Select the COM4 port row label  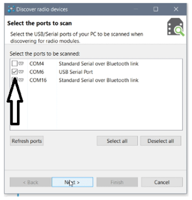point(36,64)
